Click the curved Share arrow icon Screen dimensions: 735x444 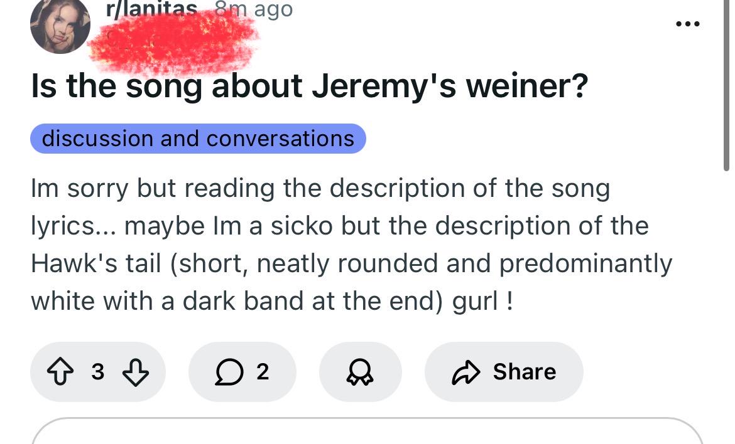point(466,373)
